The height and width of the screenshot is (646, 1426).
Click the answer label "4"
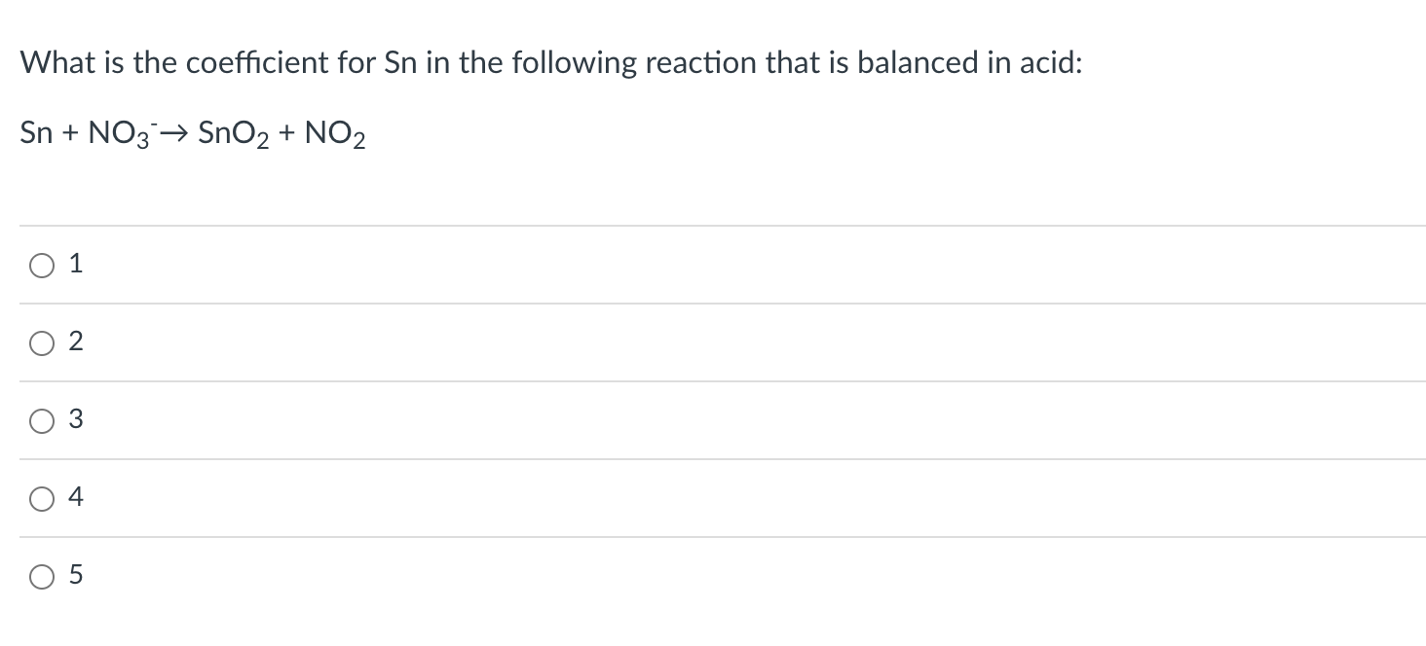point(75,497)
